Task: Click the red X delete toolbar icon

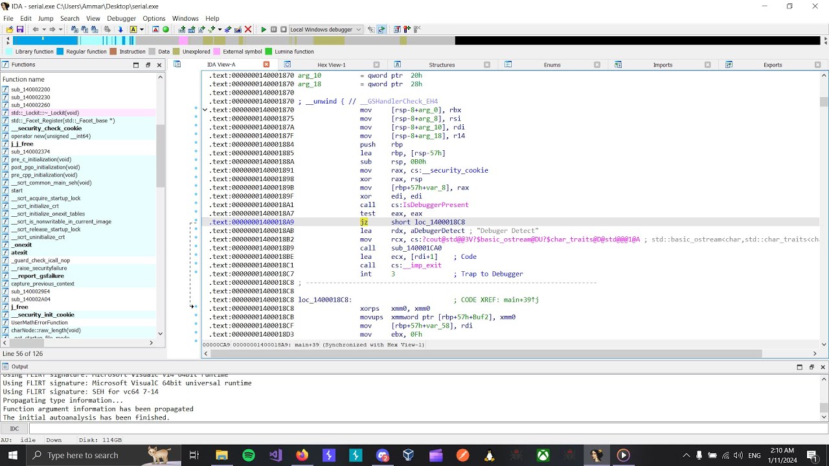Action: (248, 29)
